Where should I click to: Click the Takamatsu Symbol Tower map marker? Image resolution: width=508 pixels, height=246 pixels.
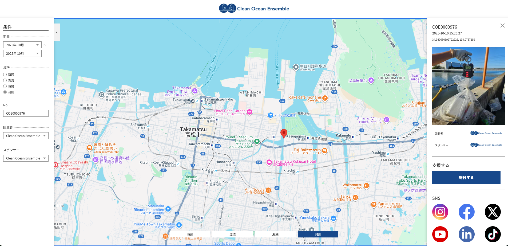[195, 91]
